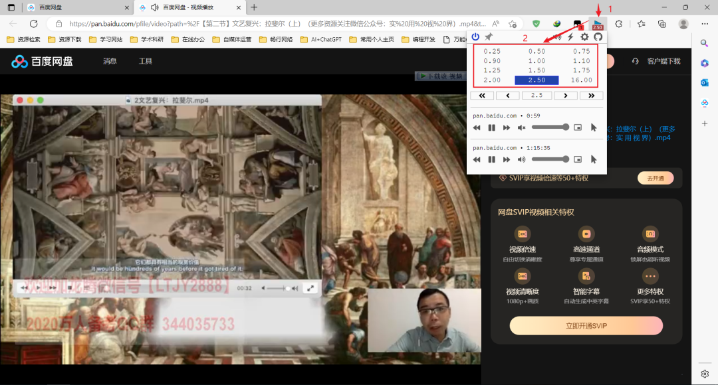Mute the 1:15:35 pan.baidu.com video
The width and height of the screenshot is (718, 385).
pyautogui.click(x=522, y=159)
